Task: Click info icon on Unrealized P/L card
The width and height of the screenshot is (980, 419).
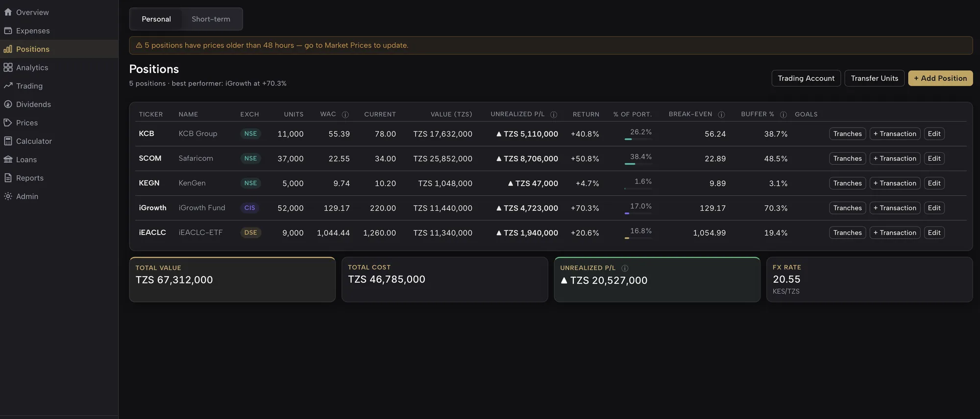Action: coord(625,268)
